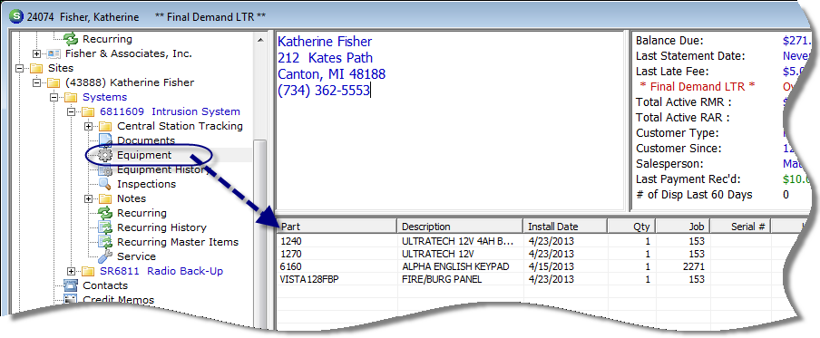Click Job number 2271 cell
The width and height of the screenshot is (820, 338).
(694, 266)
